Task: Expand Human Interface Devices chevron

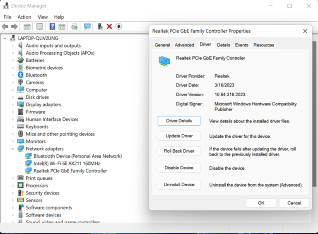Action: 13,119
